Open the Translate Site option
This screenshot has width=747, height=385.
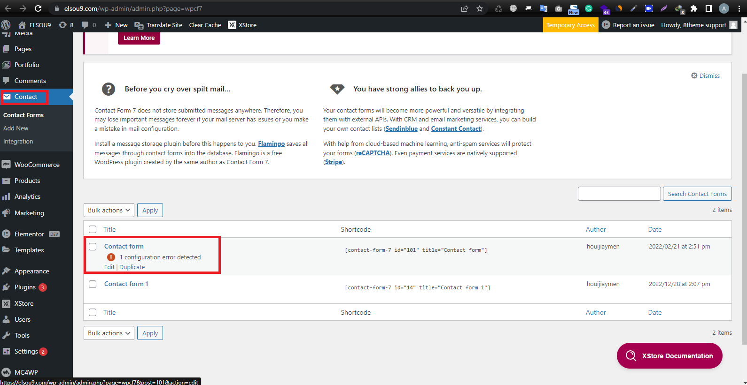(x=158, y=25)
